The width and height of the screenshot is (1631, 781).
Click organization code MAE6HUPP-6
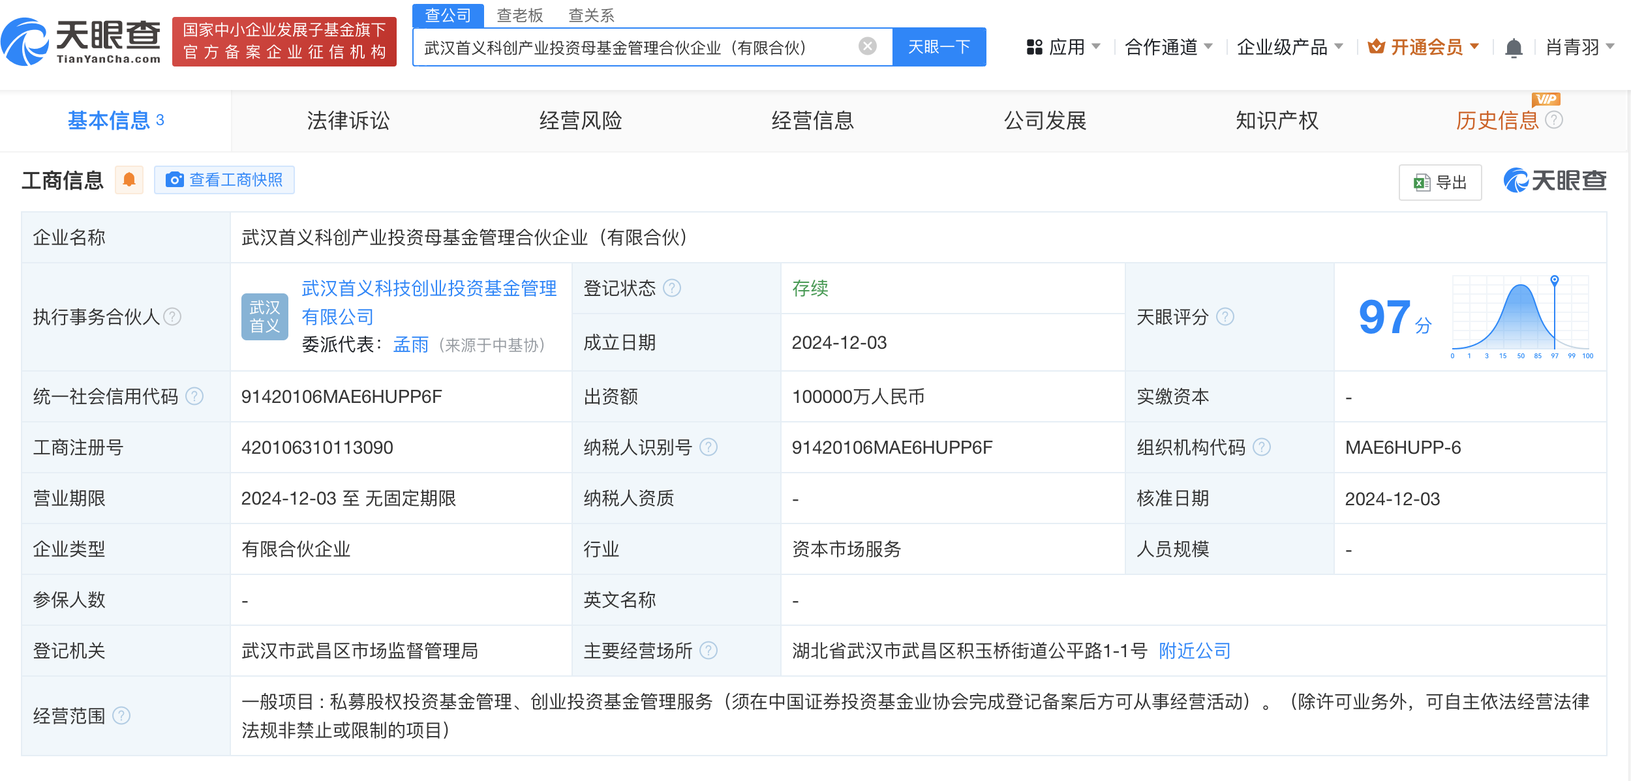tap(1403, 447)
